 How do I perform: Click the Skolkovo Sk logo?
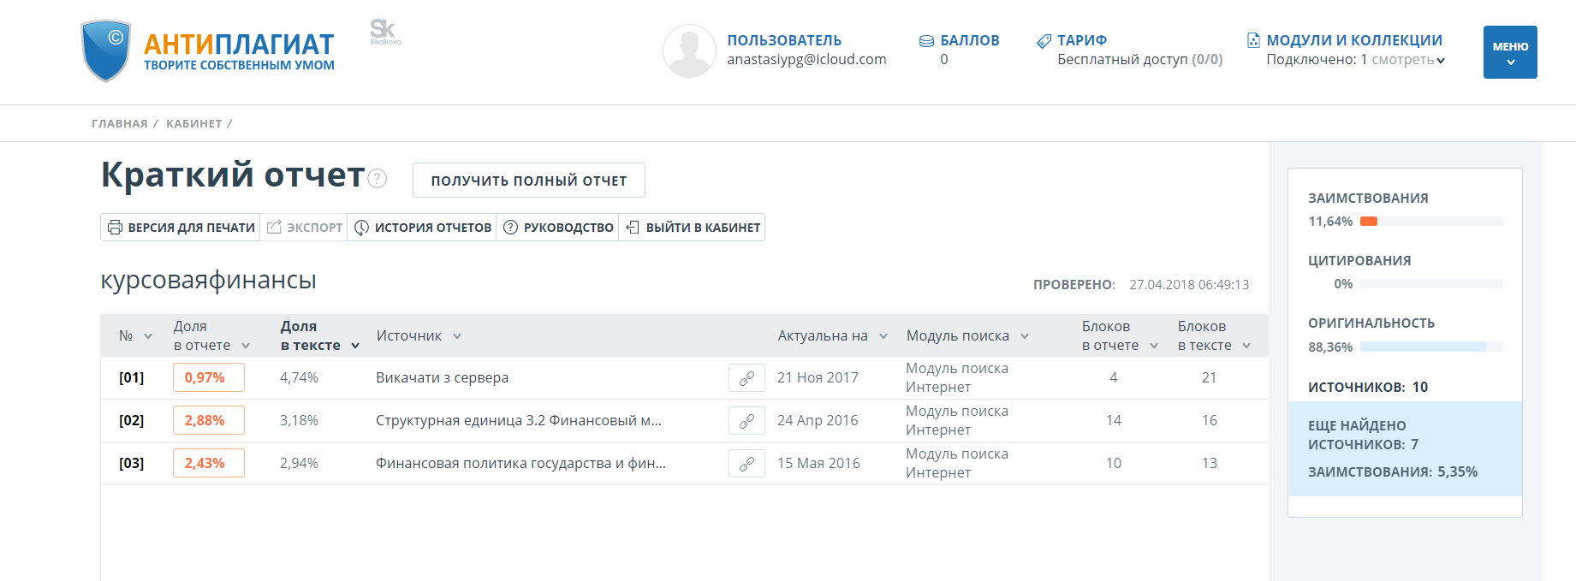pos(384,32)
